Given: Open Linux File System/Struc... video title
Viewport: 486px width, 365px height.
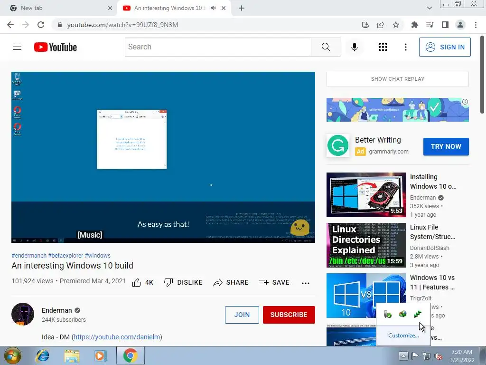Looking at the screenshot, I should click(x=432, y=232).
